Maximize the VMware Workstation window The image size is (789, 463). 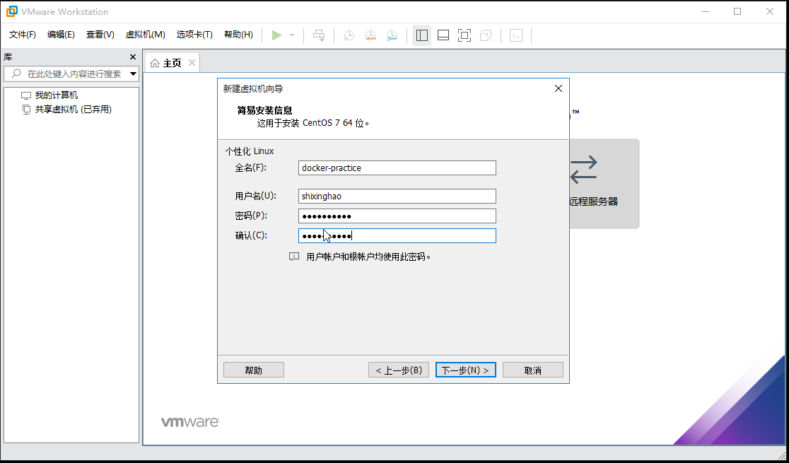(737, 11)
